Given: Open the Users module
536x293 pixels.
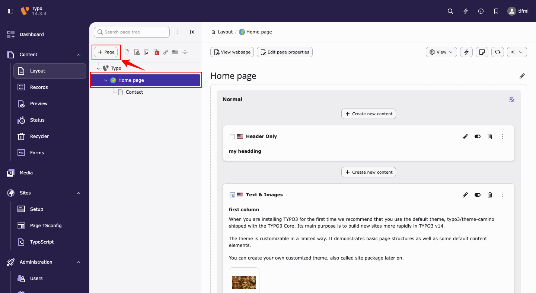Looking at the screenshot, I should [50, 278].
